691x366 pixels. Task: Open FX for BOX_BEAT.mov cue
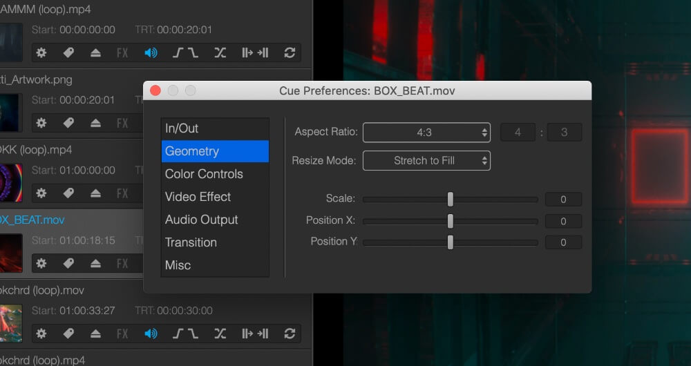[122, 263]
